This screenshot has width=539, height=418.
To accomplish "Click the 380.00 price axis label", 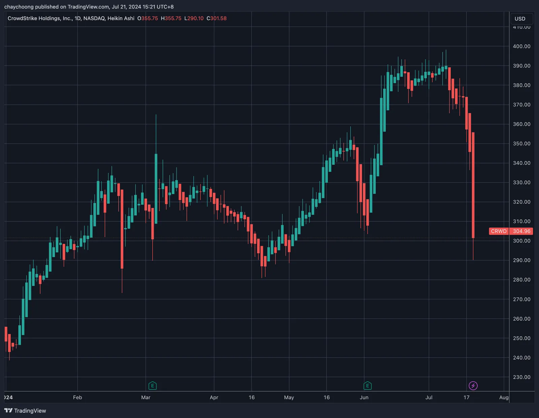I will pyautogui.click(x=521, y=85).
